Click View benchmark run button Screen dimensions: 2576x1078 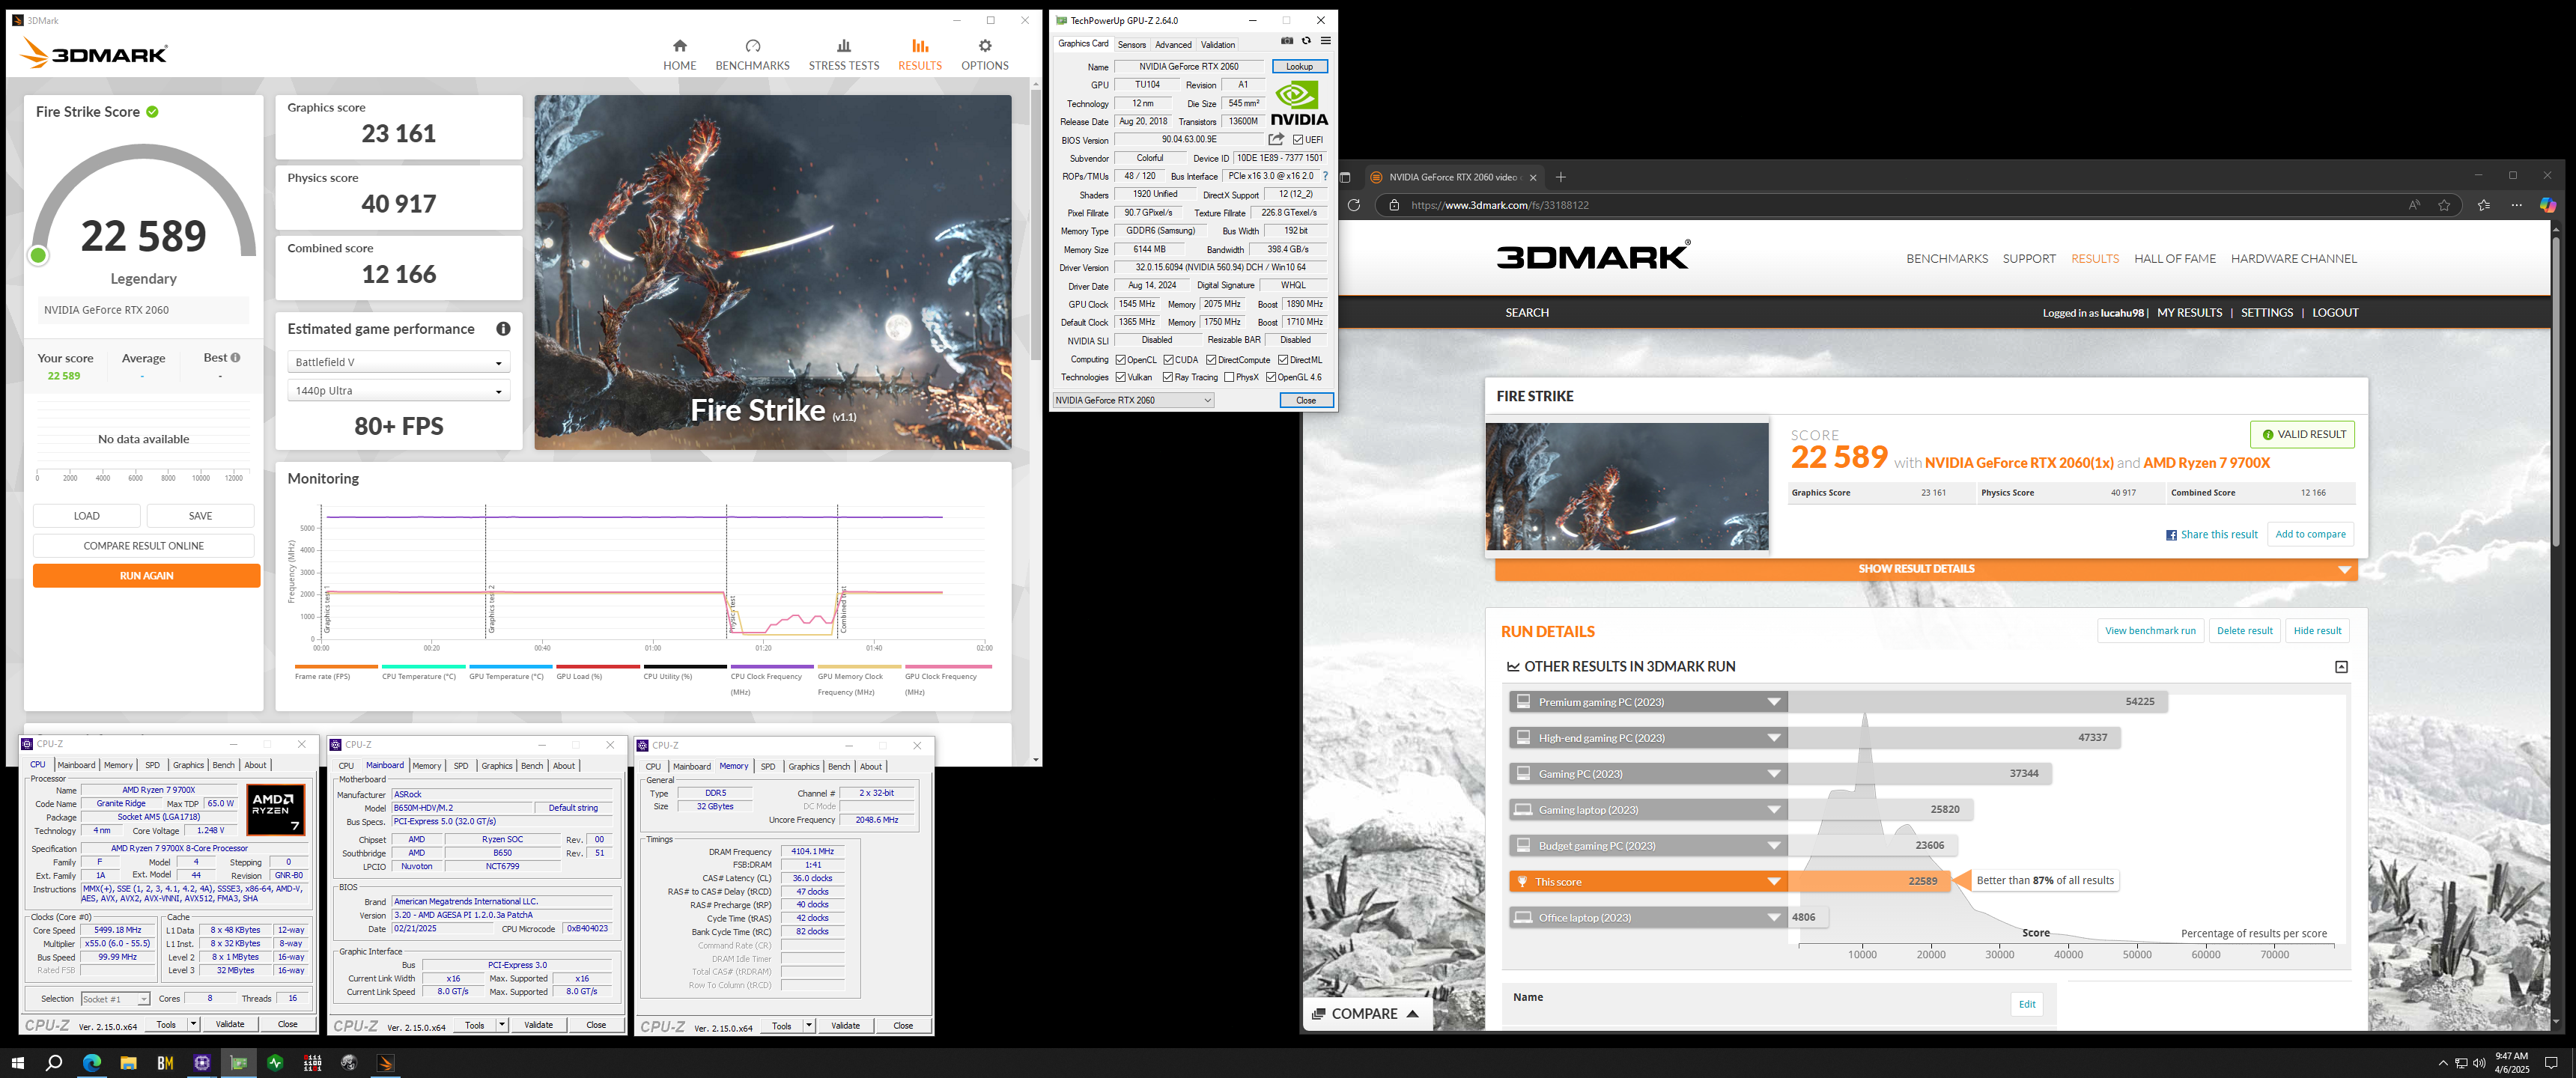[2150, 631]
